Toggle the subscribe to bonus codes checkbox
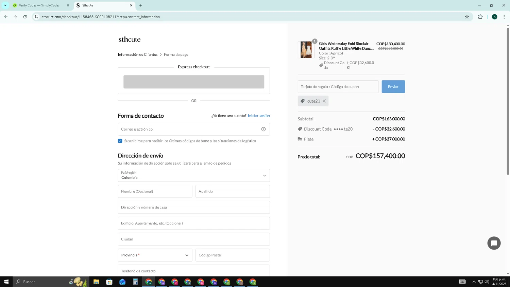 coord(120,141)
